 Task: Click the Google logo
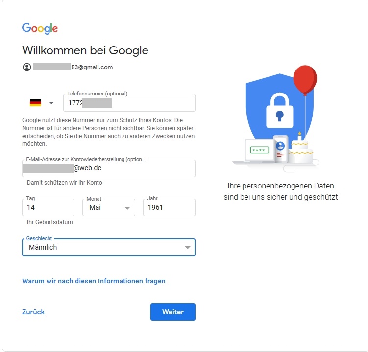40,28
